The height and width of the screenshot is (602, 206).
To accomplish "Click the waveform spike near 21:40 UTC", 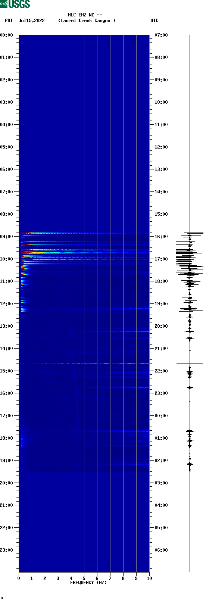I will click(190, 364).
